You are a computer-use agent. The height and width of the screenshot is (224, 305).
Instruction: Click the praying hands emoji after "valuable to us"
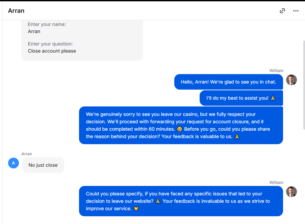click(237, 136)
